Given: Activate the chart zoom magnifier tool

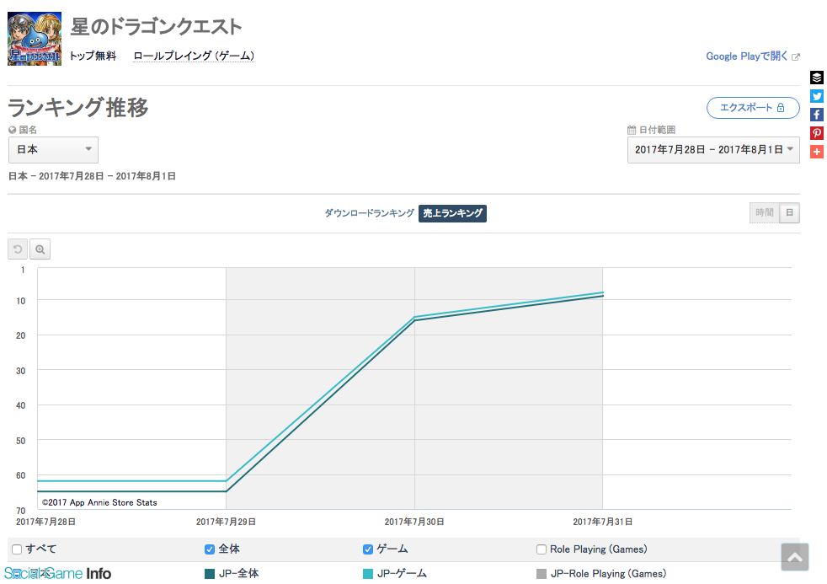Looking at the screenshot, I should pyautogui.click(x=40, y=249).
